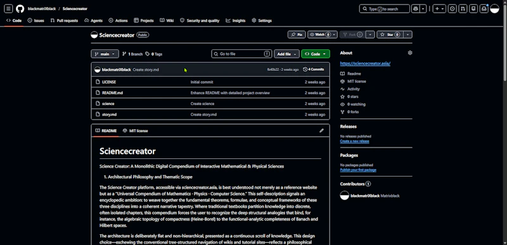Open the notifications inbox icon

pyautogui.click(x=484, y=9)
